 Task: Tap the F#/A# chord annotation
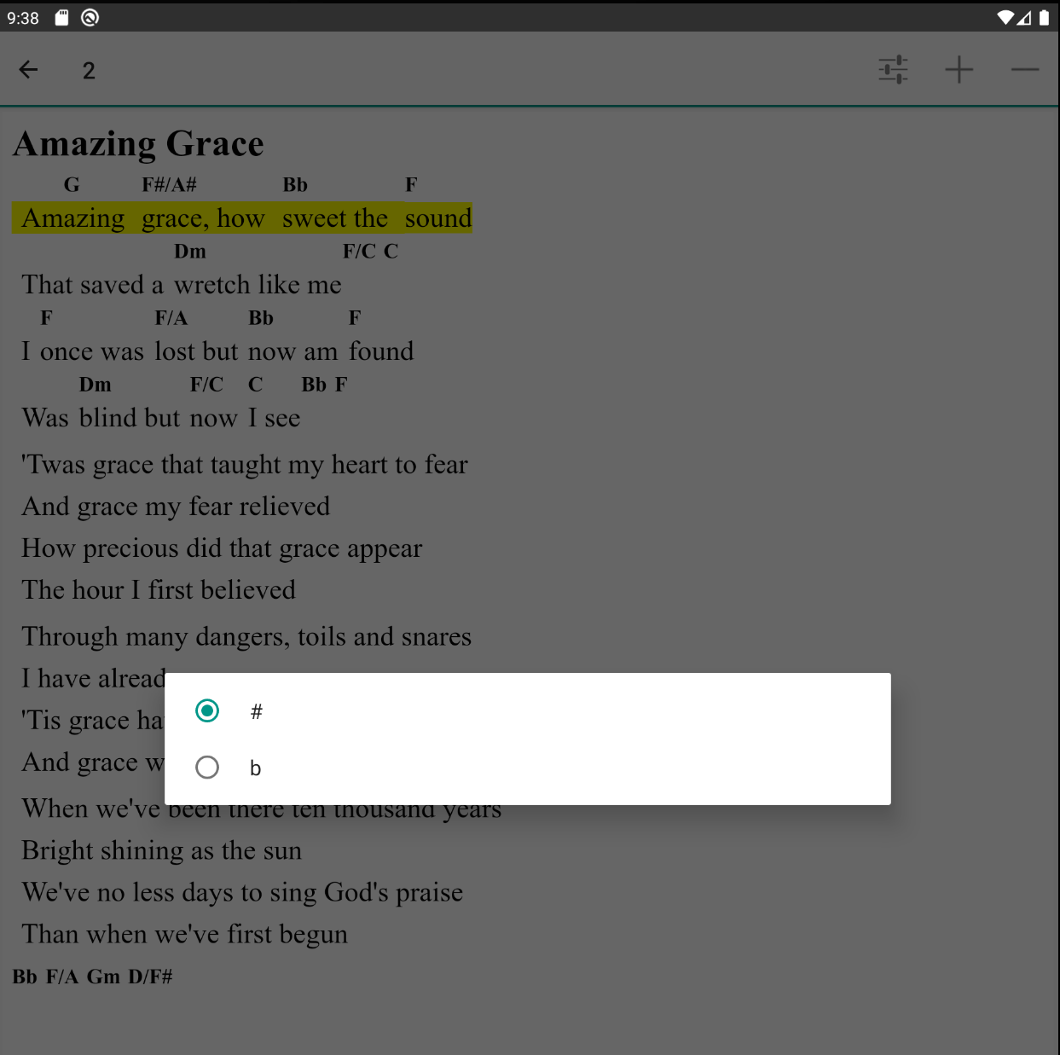(169, 184)
